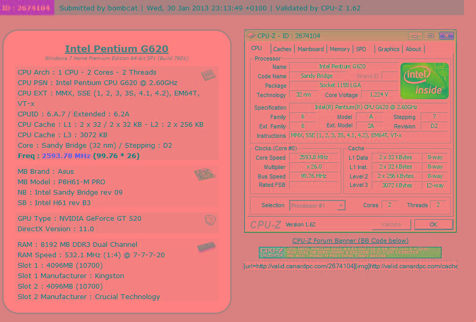Click the DirectX Version : 11.0 line
The height and width of the screenshot is (322, 476).
tap(56, 229)
